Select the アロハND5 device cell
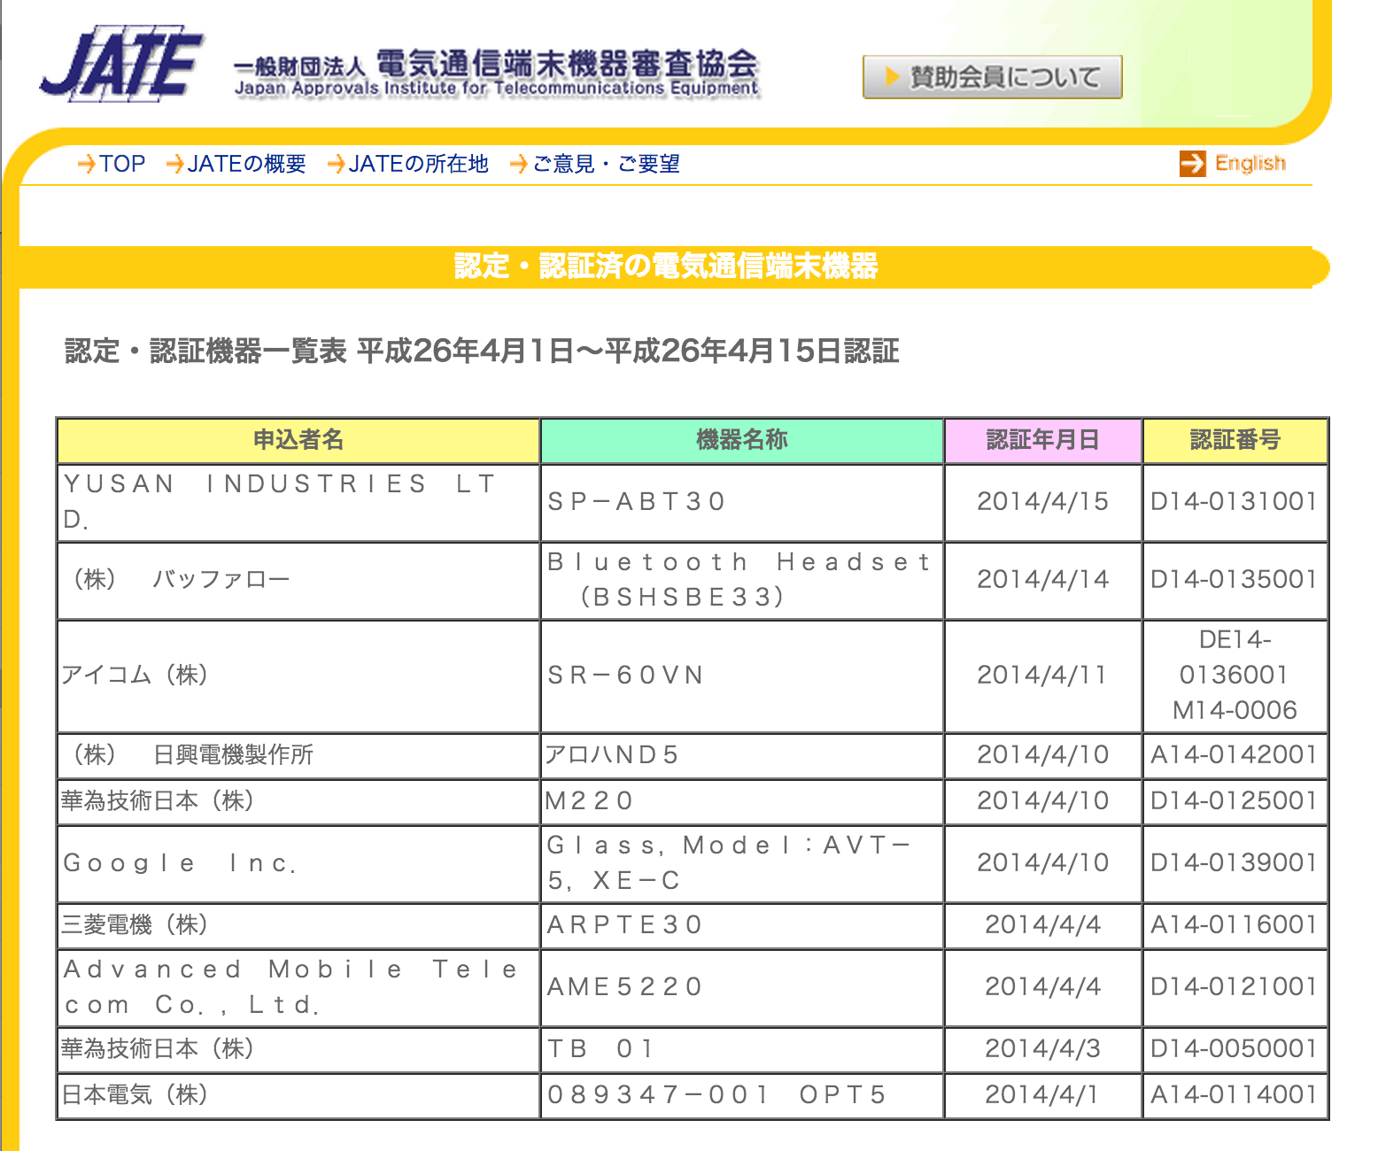 point(742,755)
